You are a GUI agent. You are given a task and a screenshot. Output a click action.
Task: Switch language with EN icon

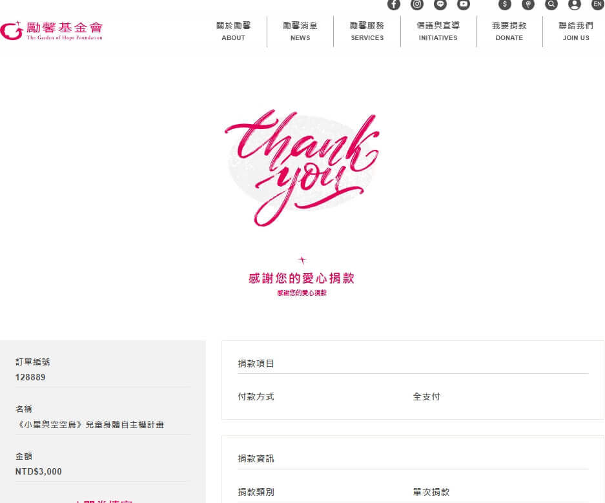pyautogui.click(x=597, y=5)
